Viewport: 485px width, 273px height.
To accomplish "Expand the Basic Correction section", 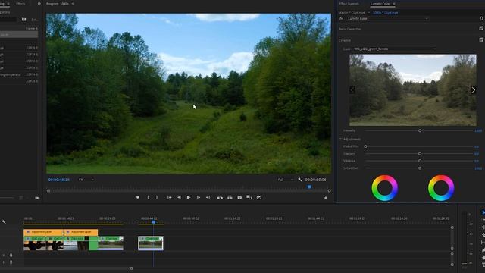I will click(350, 29).
